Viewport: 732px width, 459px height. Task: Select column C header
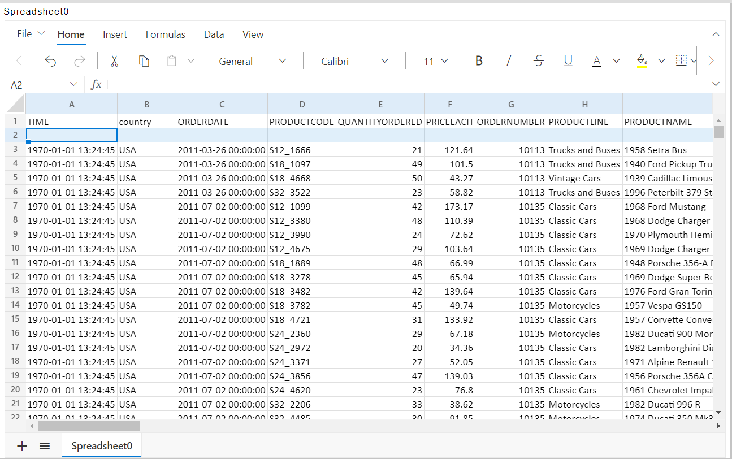(x=222, y=104)
